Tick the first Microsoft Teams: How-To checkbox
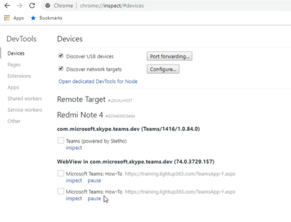This screenshot has height=222, width=291. [61, 173]
